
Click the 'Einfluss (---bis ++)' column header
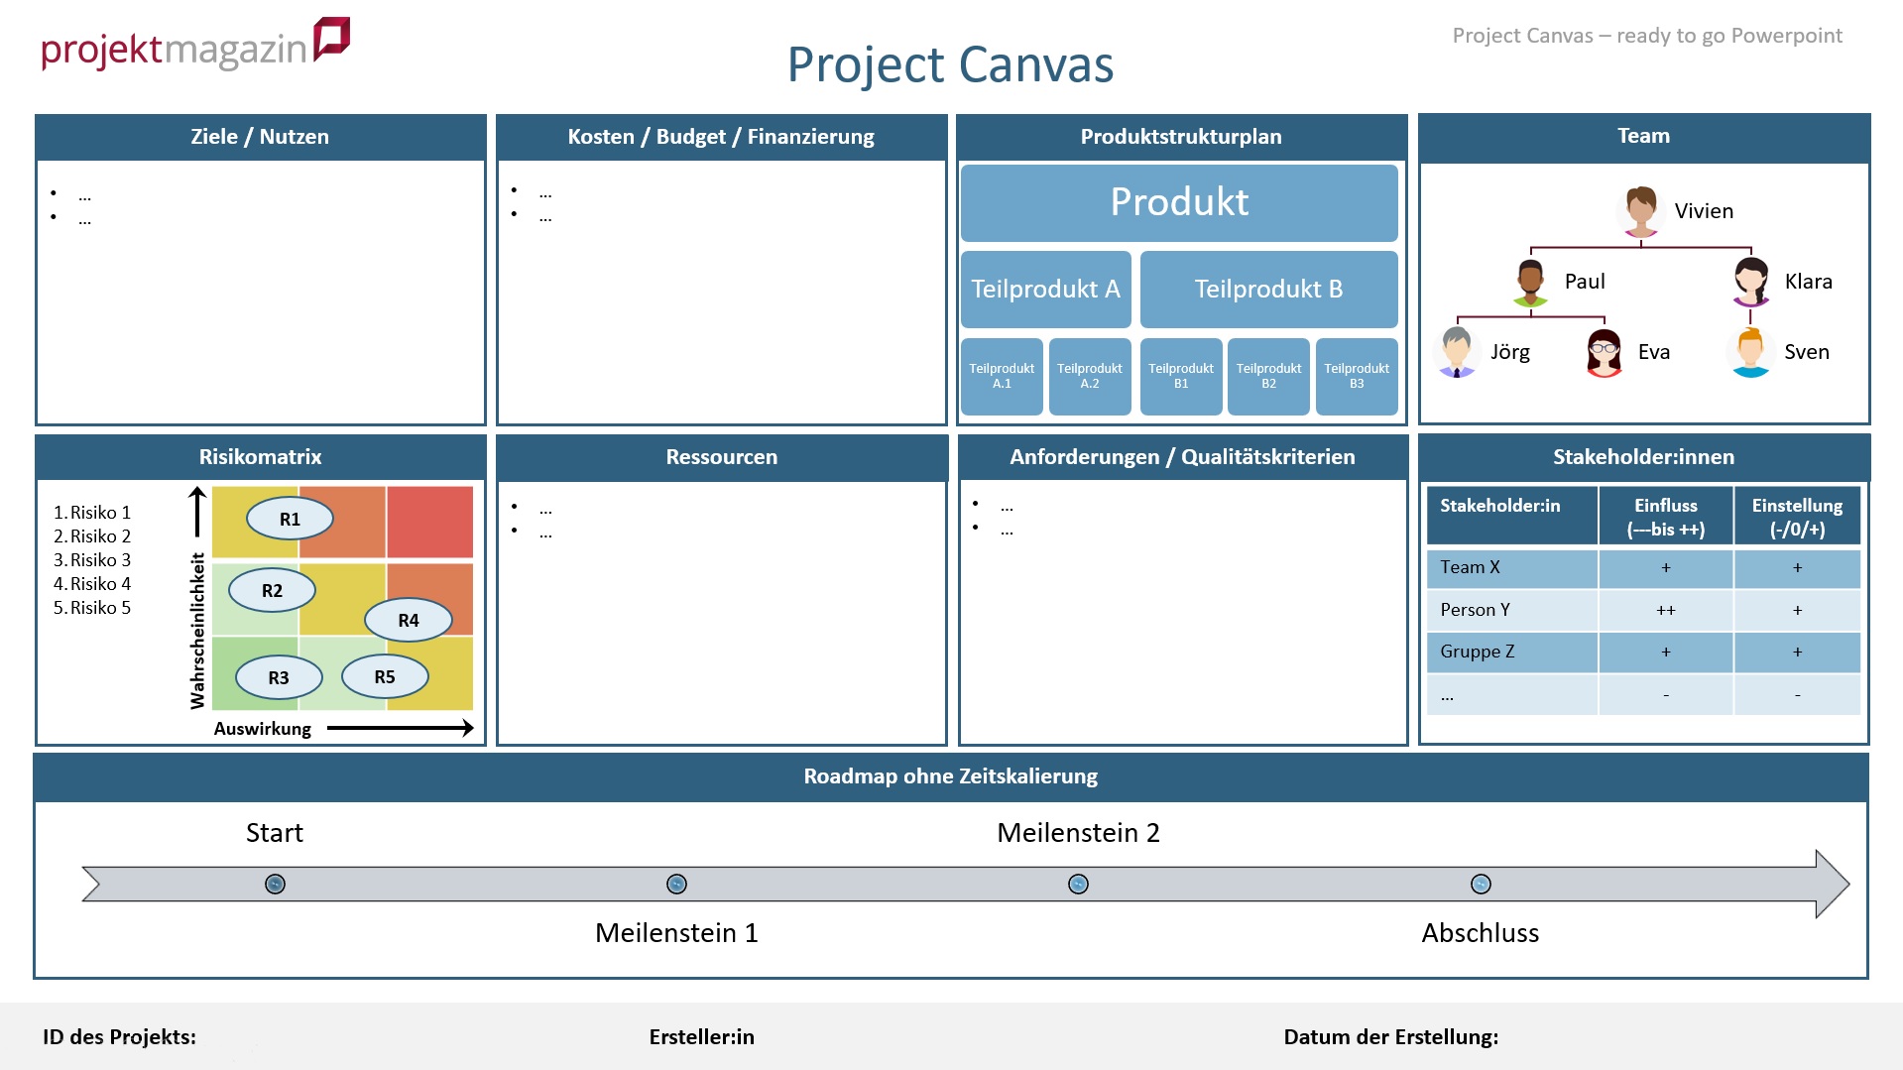(1666, 517)
